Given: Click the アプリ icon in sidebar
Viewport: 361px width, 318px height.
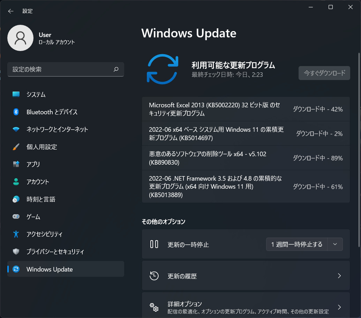Looking at the screenshot, I should 16,164.
